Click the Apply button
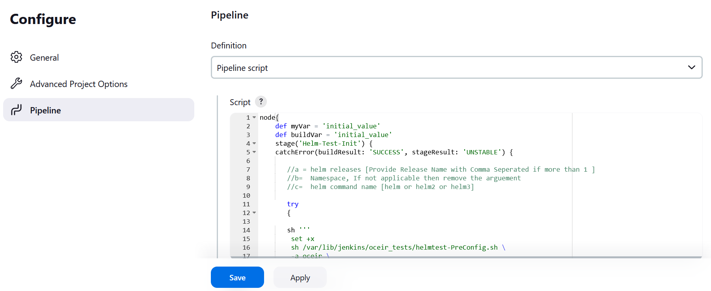 pyautogui.click(x=300, y=277)
